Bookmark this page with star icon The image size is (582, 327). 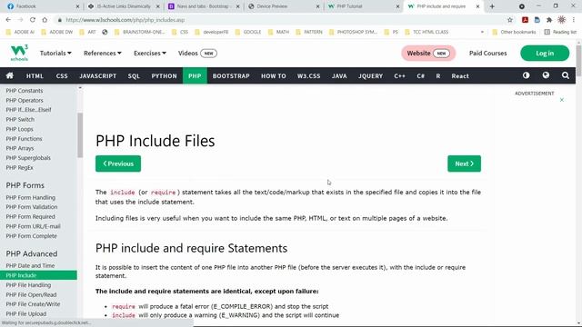tap(510, 20)
